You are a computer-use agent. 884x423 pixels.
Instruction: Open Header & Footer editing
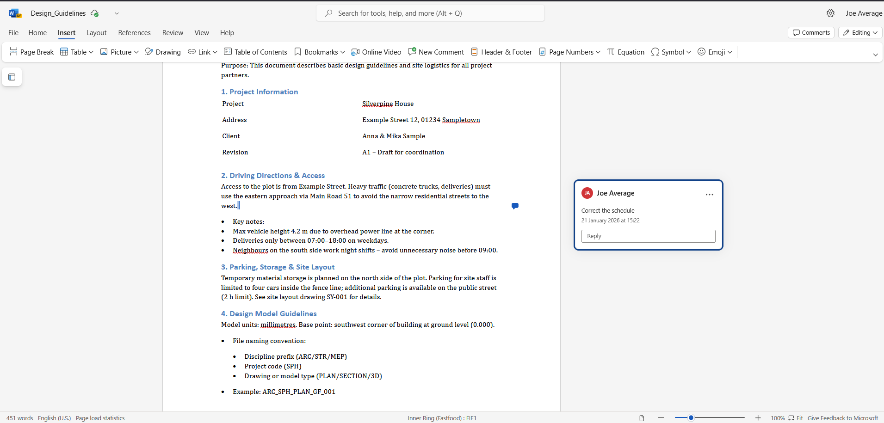coord(501,52)
